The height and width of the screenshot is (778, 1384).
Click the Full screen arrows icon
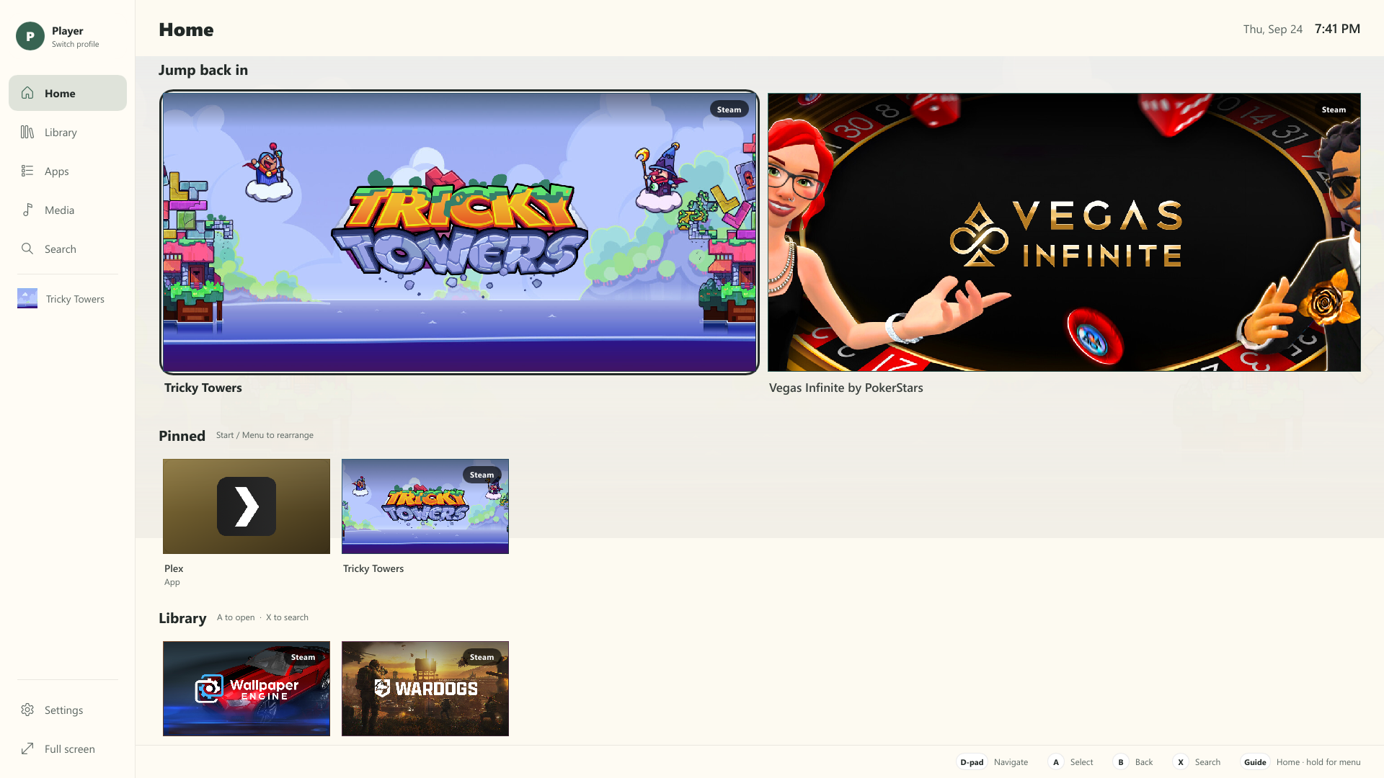coord(27,748)
